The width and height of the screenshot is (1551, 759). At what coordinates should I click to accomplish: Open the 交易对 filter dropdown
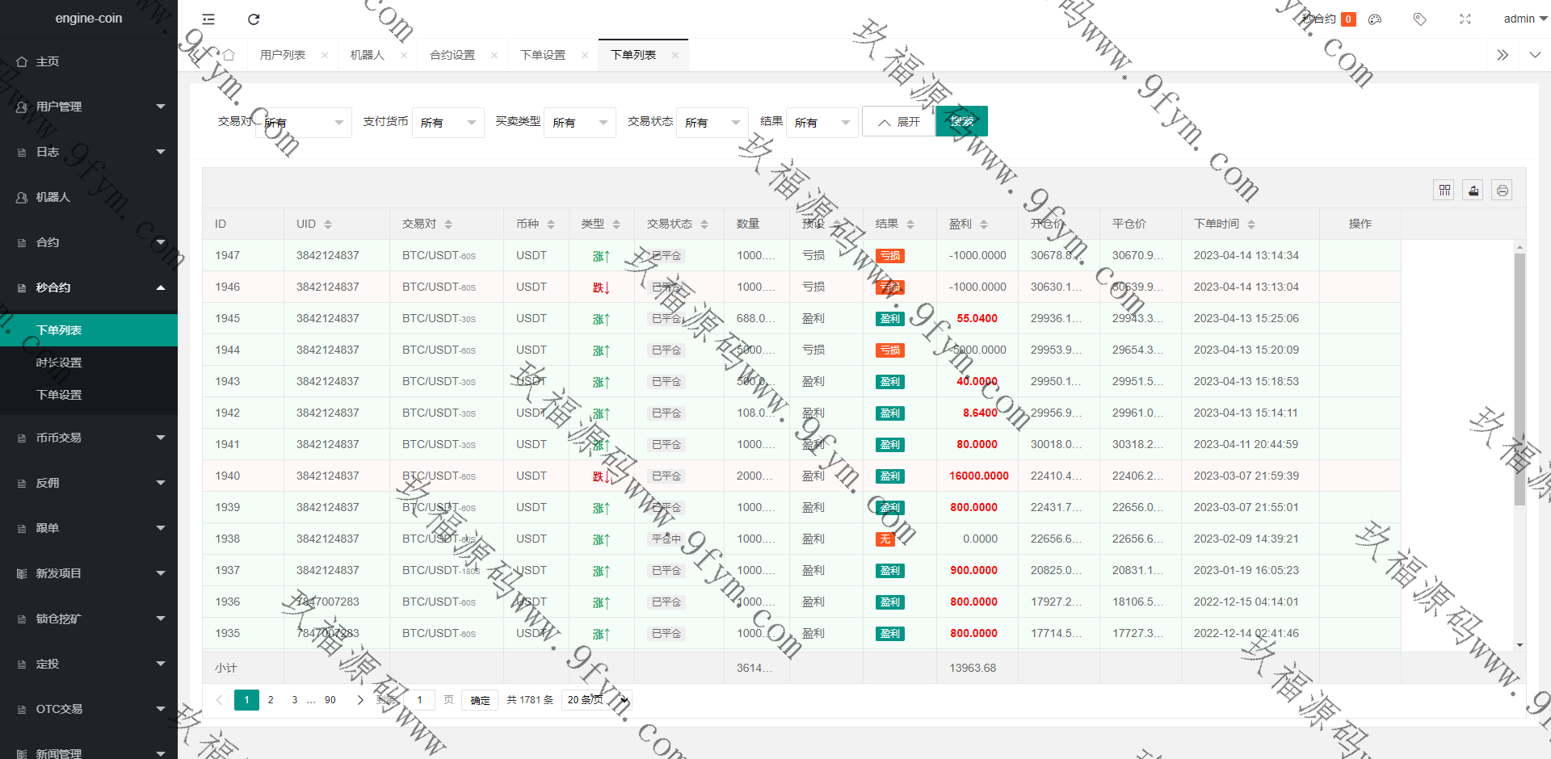coord(304,123)
